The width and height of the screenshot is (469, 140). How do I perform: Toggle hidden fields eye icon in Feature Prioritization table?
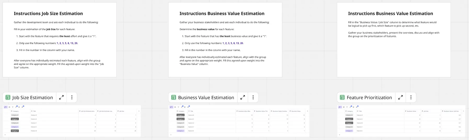pos(357,107)
